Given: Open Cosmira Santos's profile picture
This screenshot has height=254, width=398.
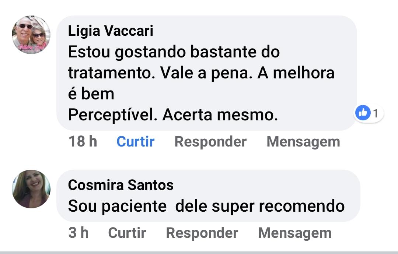Looking at the screenshot, I should [x=31, y=189].
